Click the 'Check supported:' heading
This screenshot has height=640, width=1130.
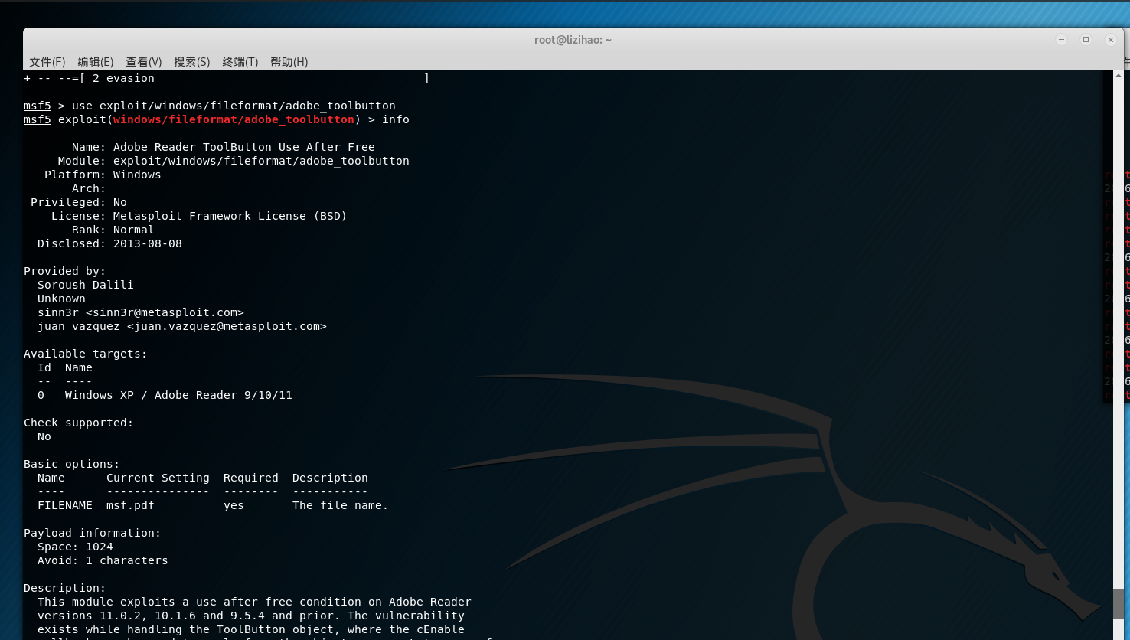tap(78, 423)
